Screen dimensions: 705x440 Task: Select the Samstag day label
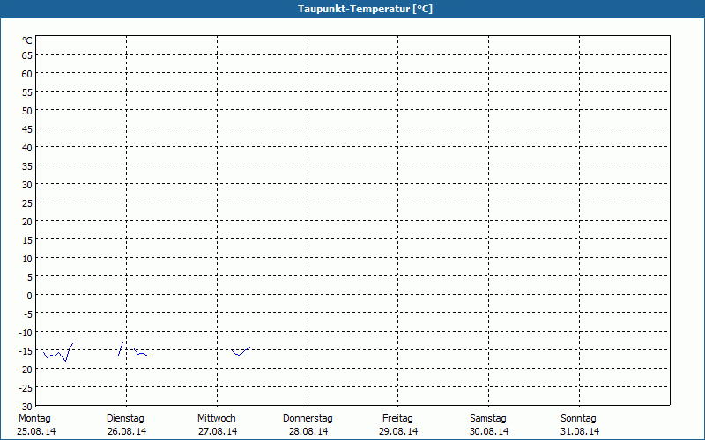[488, 418]
